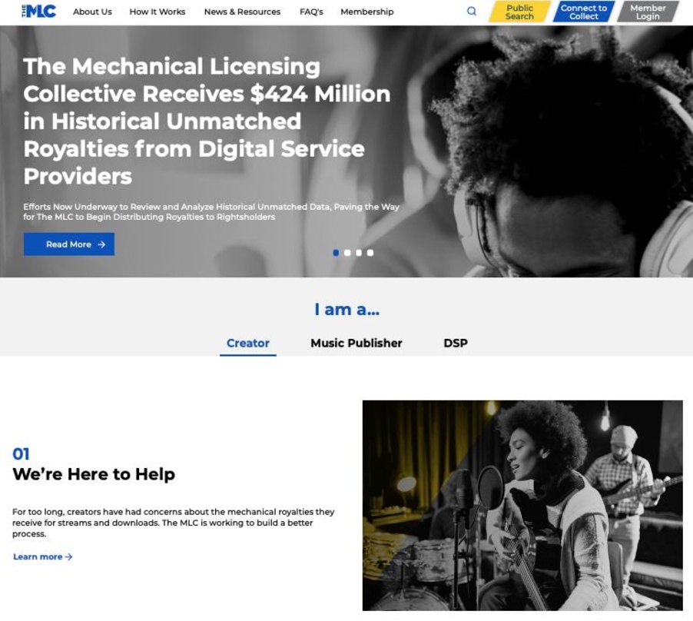Switch to the DSP tab
The image size is (693, 621).
(x=456, y=344)
